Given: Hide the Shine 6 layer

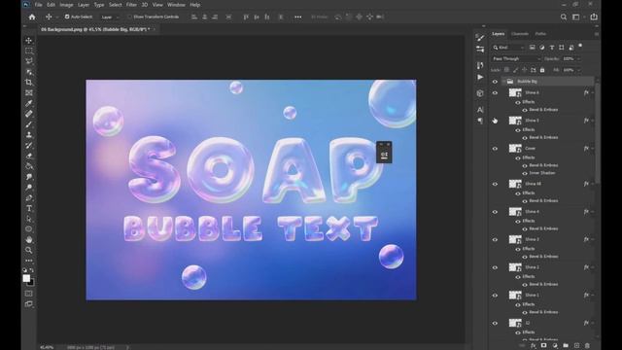Looking at the screenshot, I should (x=495, y=93).
